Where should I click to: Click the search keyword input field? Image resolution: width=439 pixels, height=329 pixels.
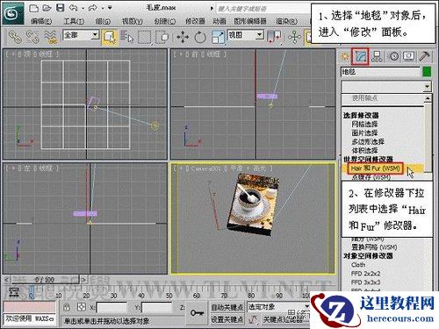pos(263,9)
